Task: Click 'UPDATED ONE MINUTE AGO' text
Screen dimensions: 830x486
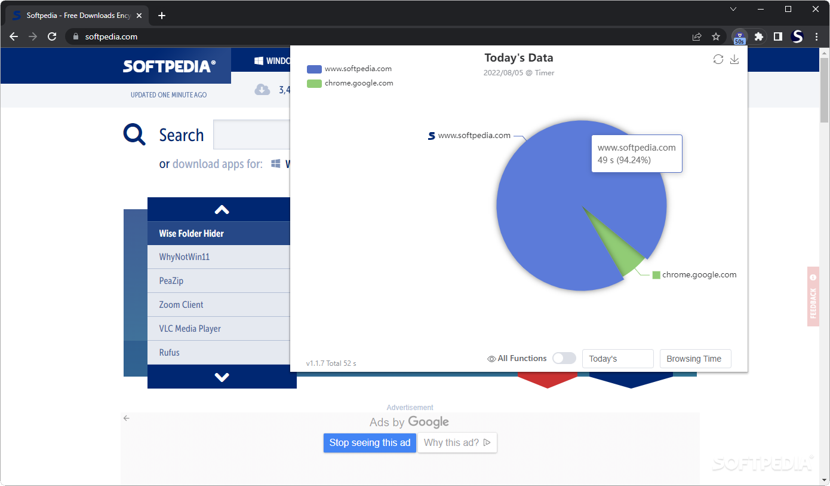Action: coord(169,95)
